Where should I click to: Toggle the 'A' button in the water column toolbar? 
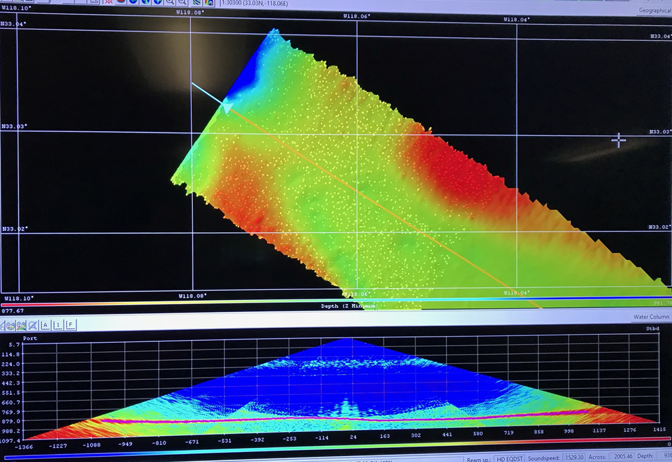click(45, 325)
